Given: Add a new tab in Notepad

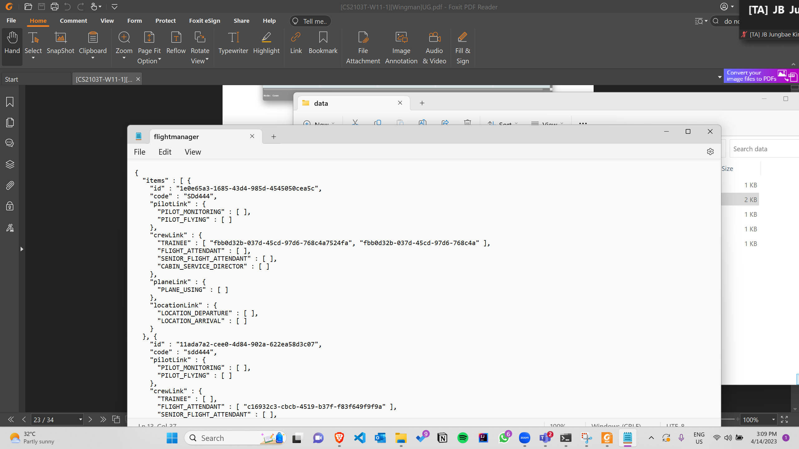Looking at the screenshot, I should pos(273,137).
